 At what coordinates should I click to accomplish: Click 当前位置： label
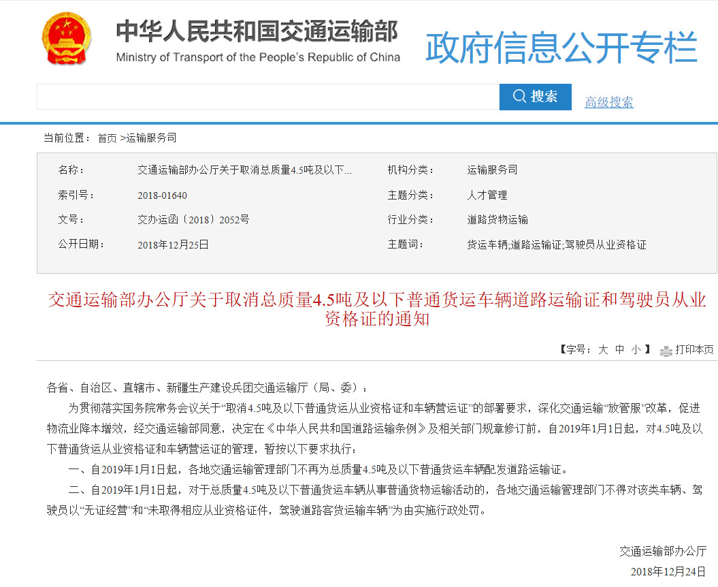point(67,138)
